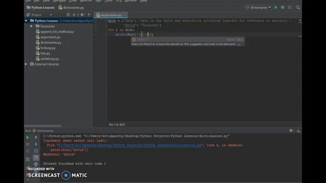Viewport: 326px width, 183px height.
Task: Click the layout restore icon in Run panel
Action: 28,159
